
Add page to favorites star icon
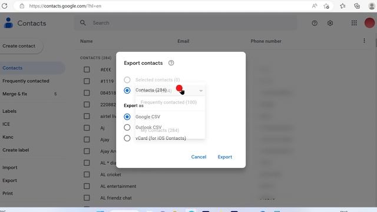[x=326, y=6]
